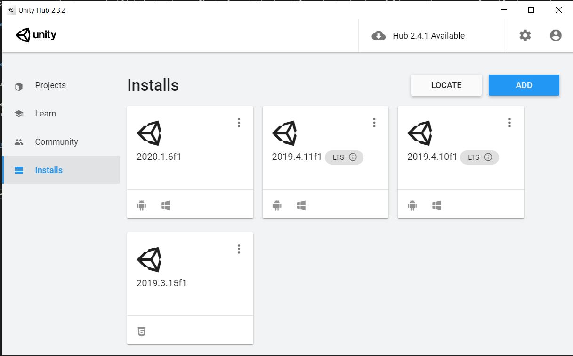Click Windows module icon on 2019.4.10f1
Viewport: 573px width, 356px height.
click(436, 205)
